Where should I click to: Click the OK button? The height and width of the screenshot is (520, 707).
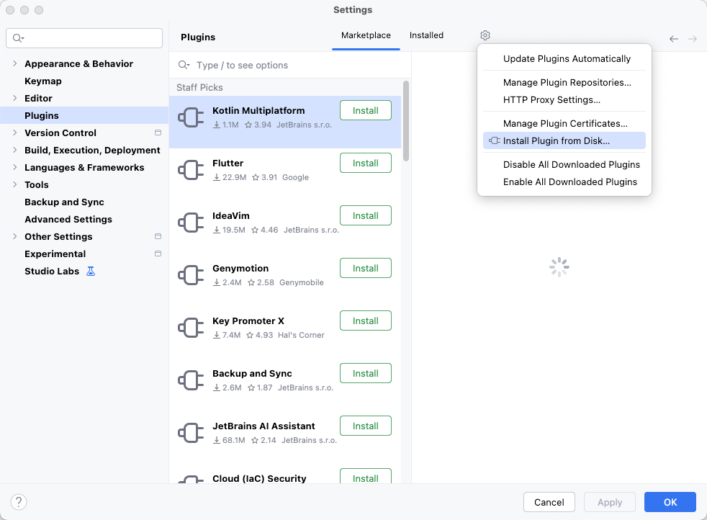[x=670, y=502]
